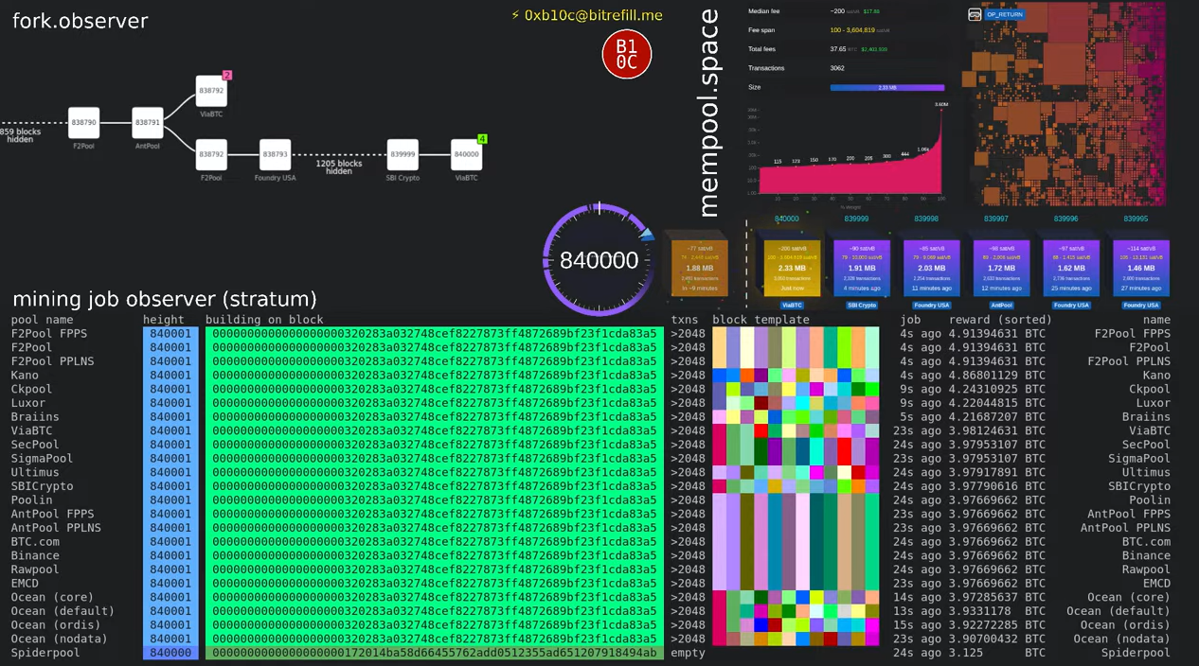Toggle the goggles filter icon beside OP_RETURN
The height and width of the screenshot is (666, 1199).
pyautogui.click(x=973, y=15)
